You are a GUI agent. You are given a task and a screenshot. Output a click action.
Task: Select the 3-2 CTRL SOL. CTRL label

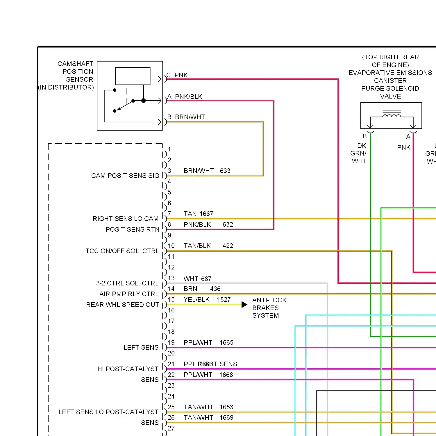tap(127, 283)
